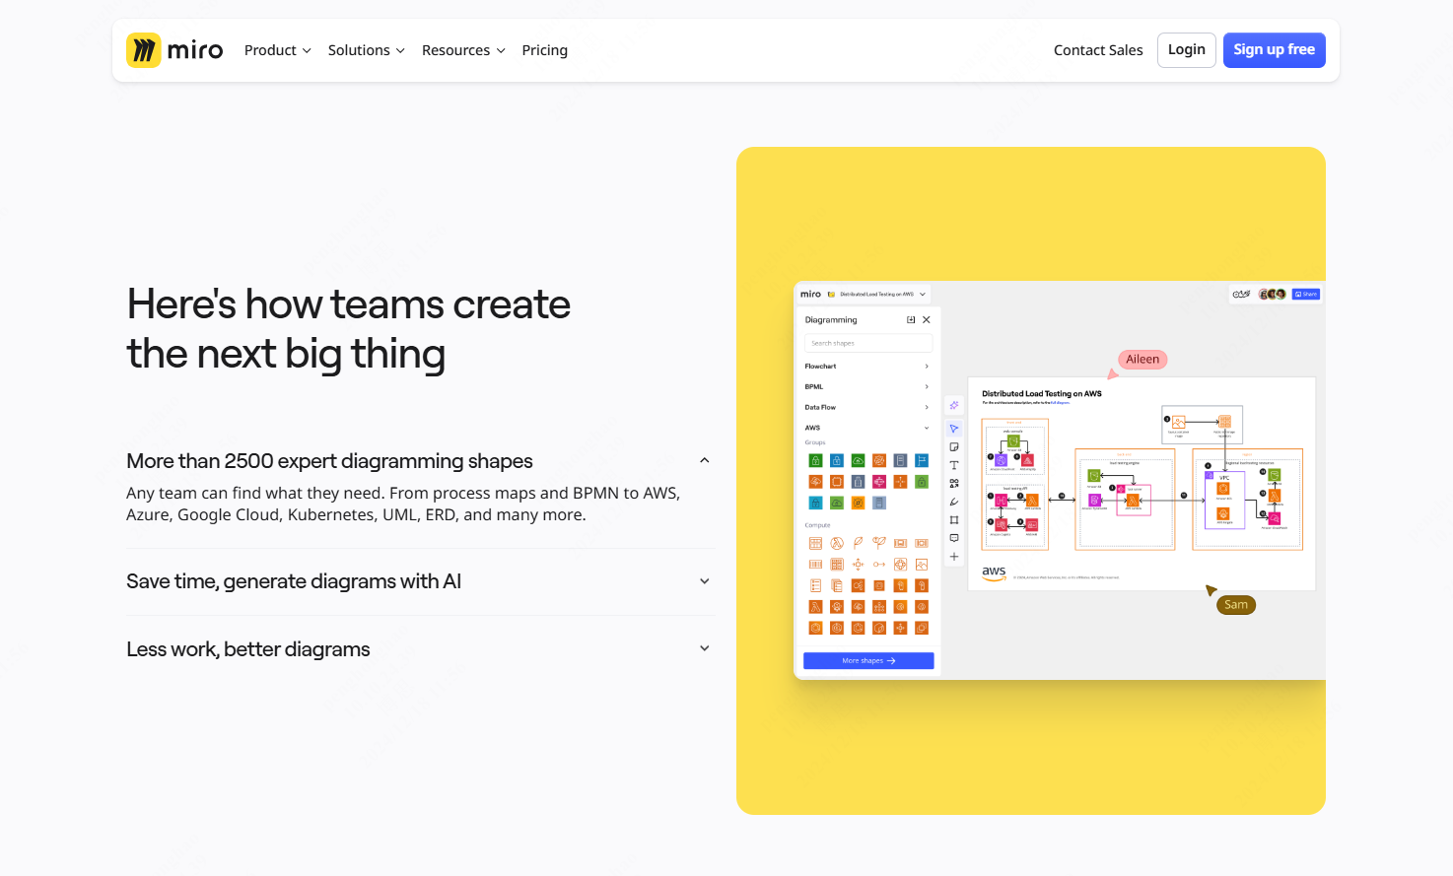
Task: Select the AI sparkle tool in toolbar
Action: coord(954,406)
